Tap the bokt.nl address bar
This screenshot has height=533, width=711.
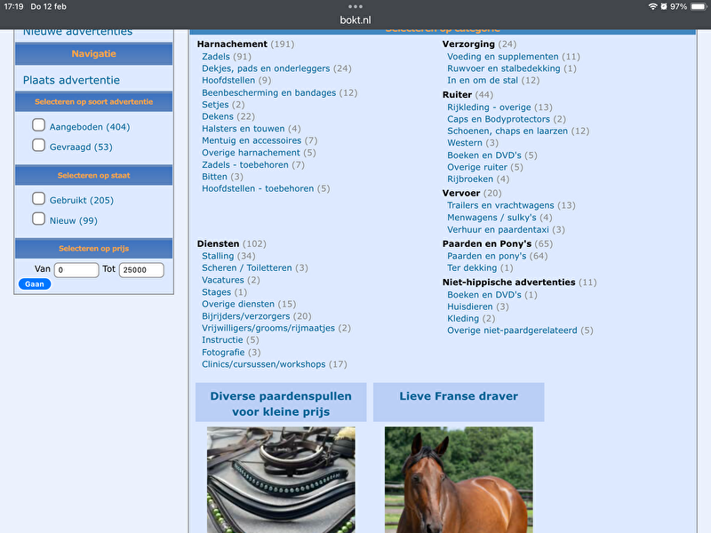coord(355,20)
